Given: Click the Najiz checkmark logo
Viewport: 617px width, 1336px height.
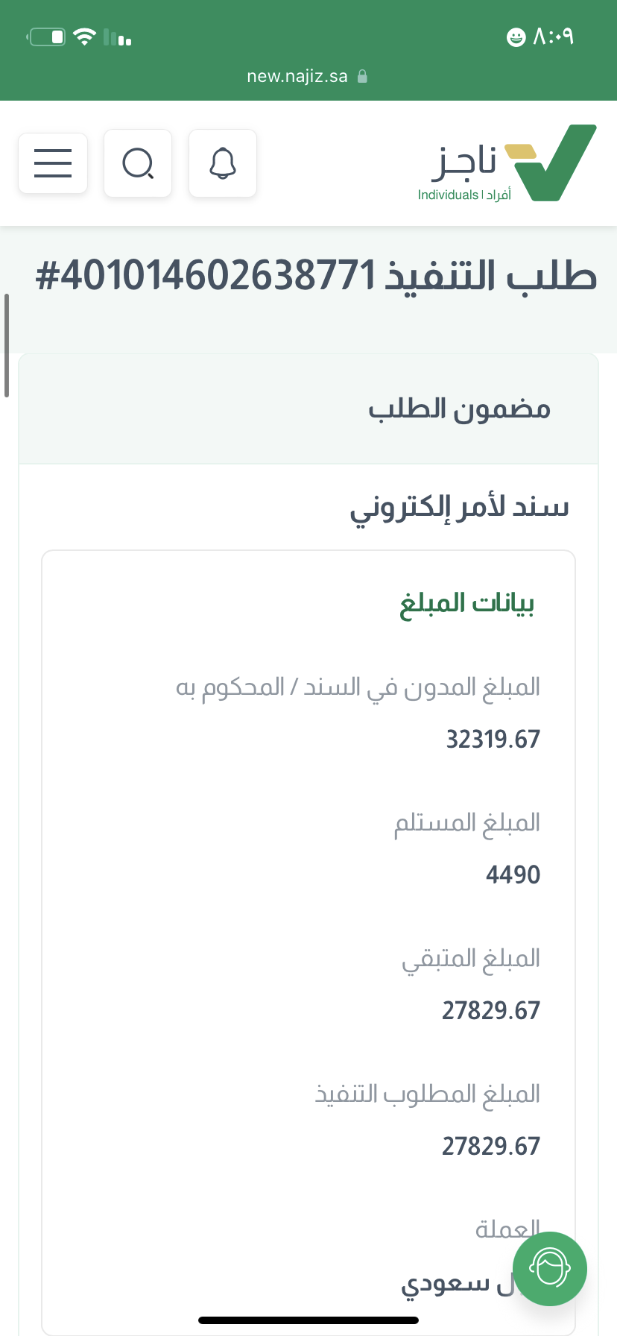Looking at the screenshot, I should (555, 163).
